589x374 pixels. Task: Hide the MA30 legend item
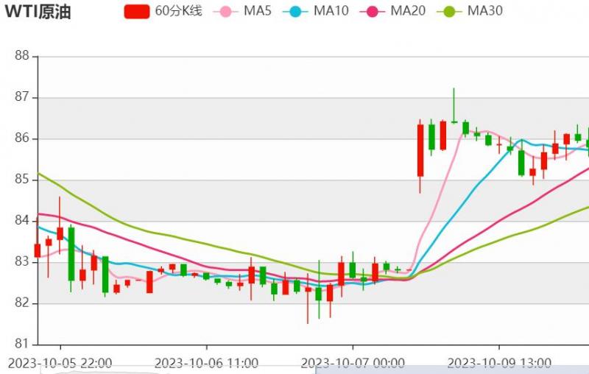[470, 11]
